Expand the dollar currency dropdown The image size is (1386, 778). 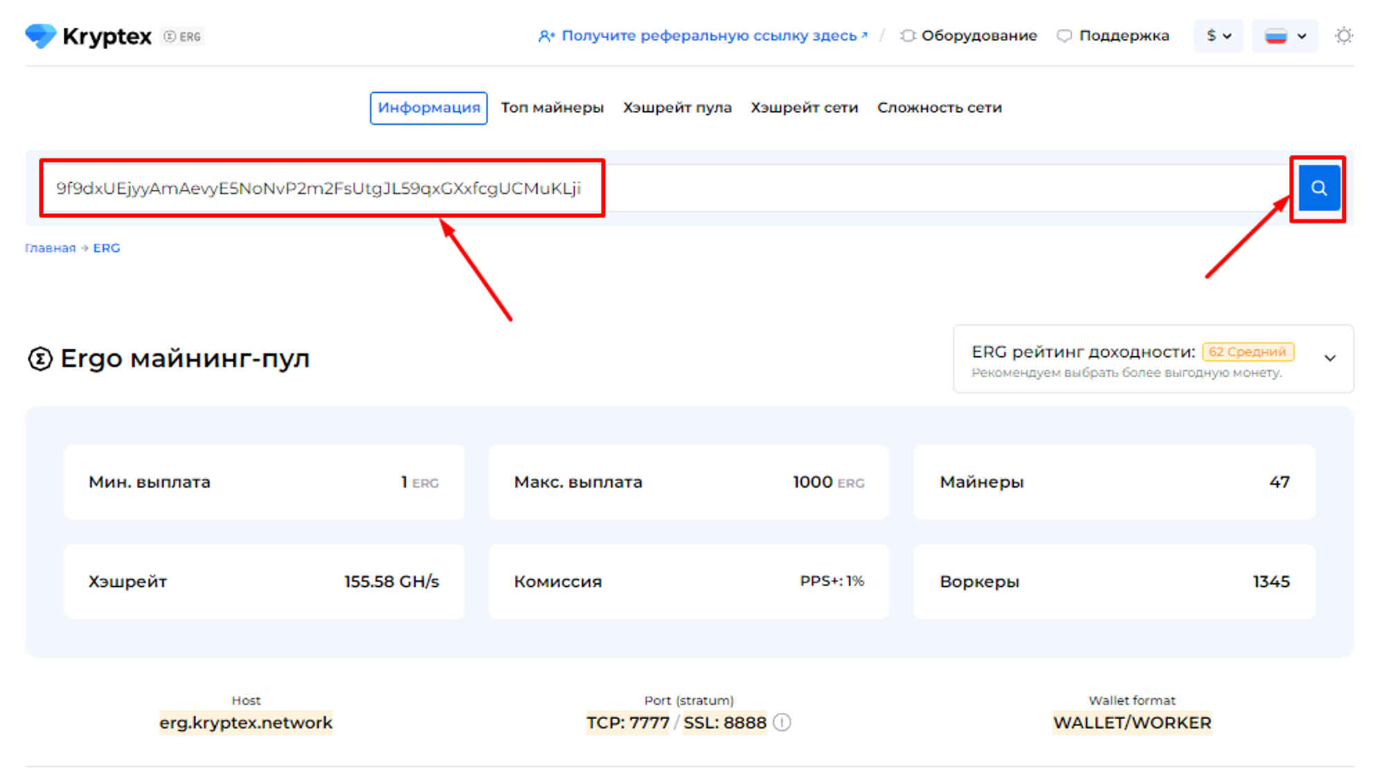(x=1218, y=36)
